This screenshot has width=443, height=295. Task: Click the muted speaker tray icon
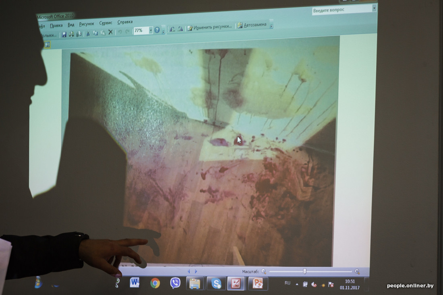click(x=314, y=284)
